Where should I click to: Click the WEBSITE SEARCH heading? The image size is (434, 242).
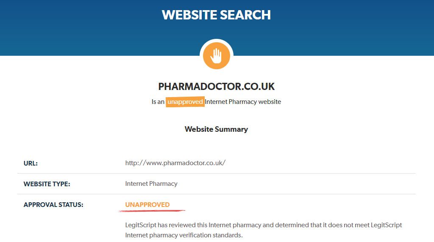click(x=217, y=15)
